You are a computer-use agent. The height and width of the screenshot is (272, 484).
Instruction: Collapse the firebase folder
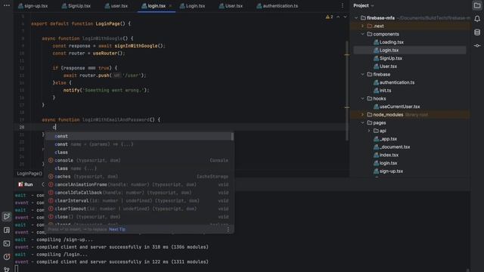[x=363, y=75]
